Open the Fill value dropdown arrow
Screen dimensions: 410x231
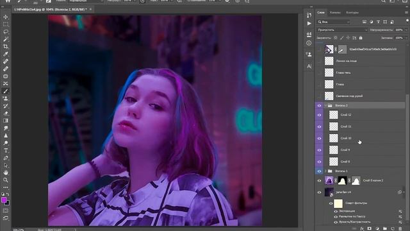point(406,38)
